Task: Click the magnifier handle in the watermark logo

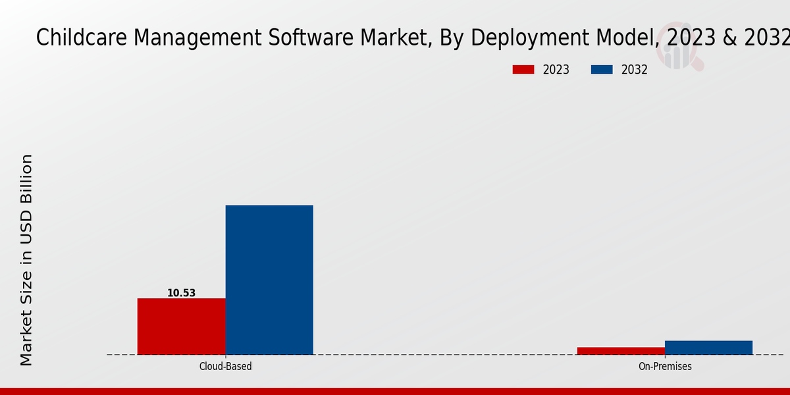Action: click(x=697, y=65)
